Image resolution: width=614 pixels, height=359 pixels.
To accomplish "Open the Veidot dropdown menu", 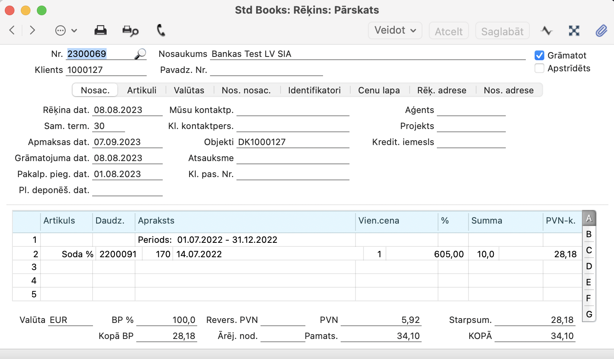I will 395,30.
